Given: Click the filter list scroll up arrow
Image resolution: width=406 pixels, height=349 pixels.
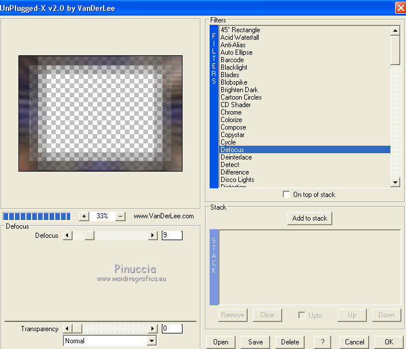Looking at the screenshot, I should (x=395, y=31).
